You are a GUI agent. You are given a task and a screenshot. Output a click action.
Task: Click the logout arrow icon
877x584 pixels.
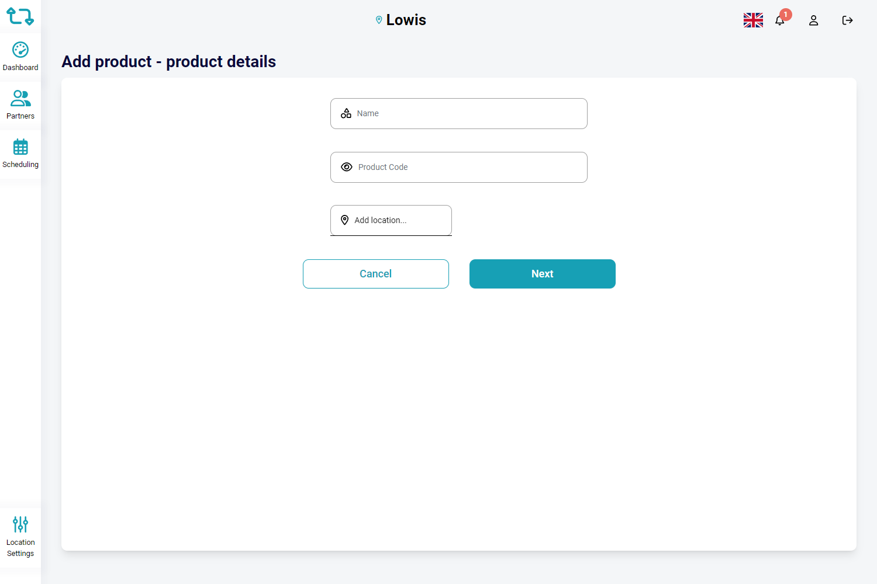847,20
